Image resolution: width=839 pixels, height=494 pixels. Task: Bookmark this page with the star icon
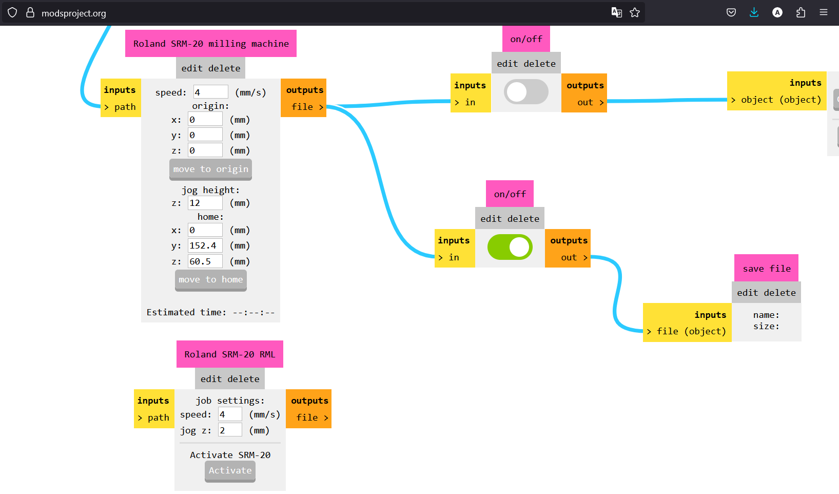pos(635,12)
